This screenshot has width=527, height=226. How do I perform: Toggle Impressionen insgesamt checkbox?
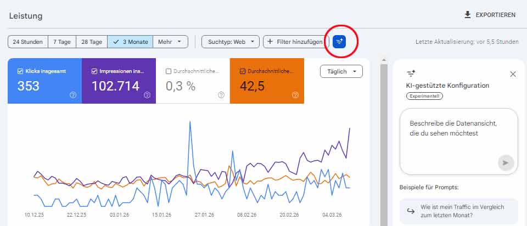[x=94, y=71]
